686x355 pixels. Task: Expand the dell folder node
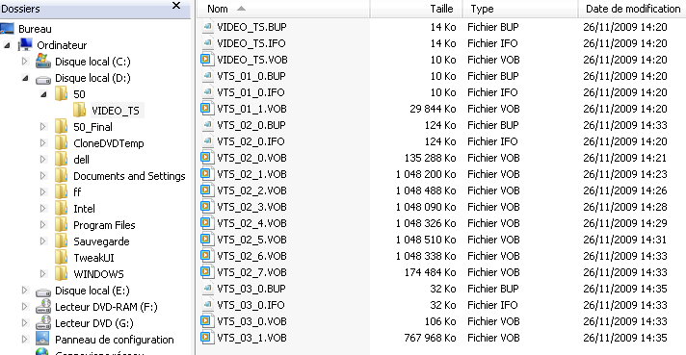pyautogui.click(x=42, y=160)
